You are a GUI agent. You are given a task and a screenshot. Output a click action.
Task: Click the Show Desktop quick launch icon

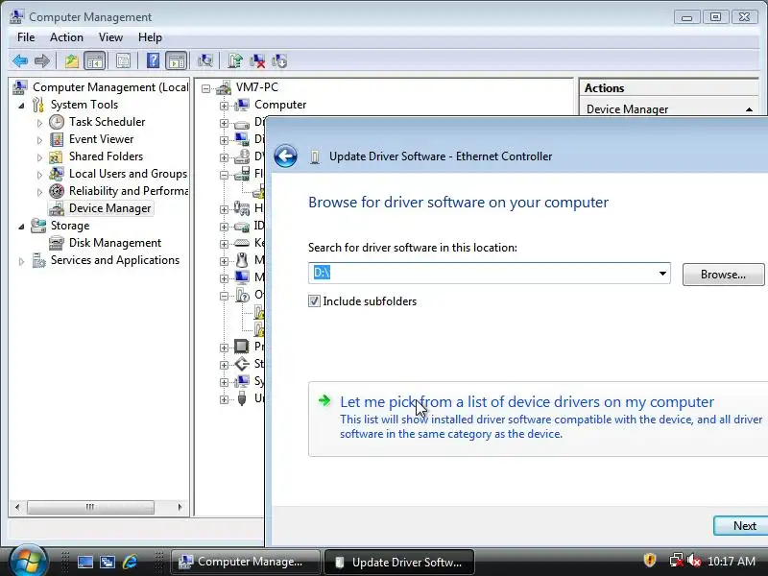pos(85,562)
